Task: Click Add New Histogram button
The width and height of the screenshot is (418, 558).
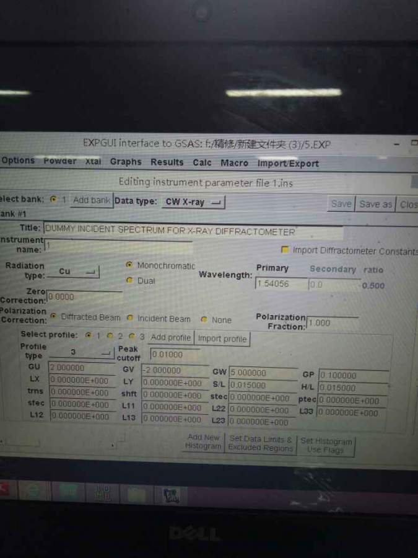Action: tap(204, 441)
